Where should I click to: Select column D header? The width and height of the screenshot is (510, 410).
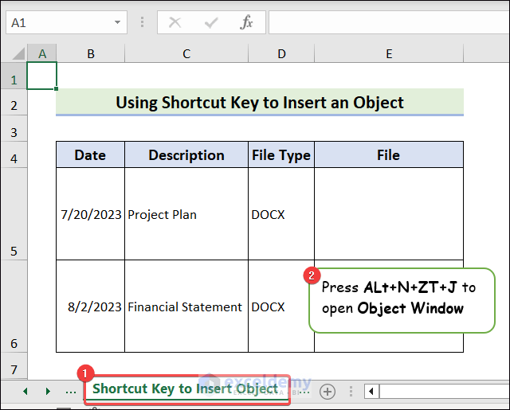[281, 53]
